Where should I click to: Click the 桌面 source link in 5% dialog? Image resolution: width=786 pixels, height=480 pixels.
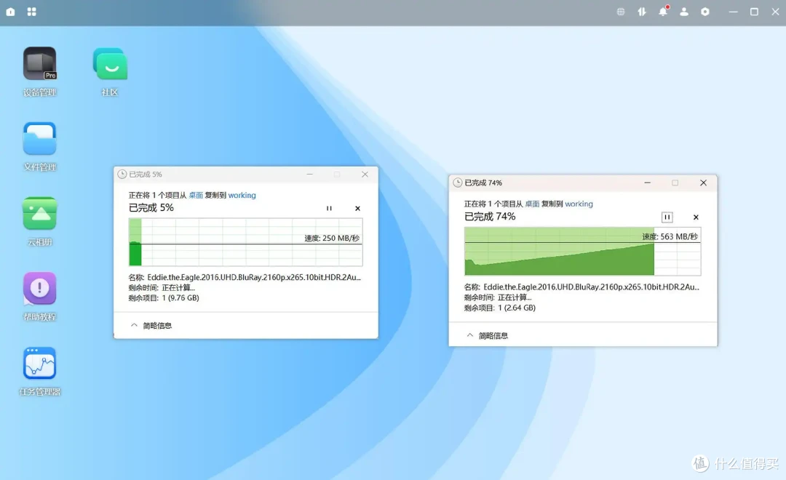click(196, 196)
